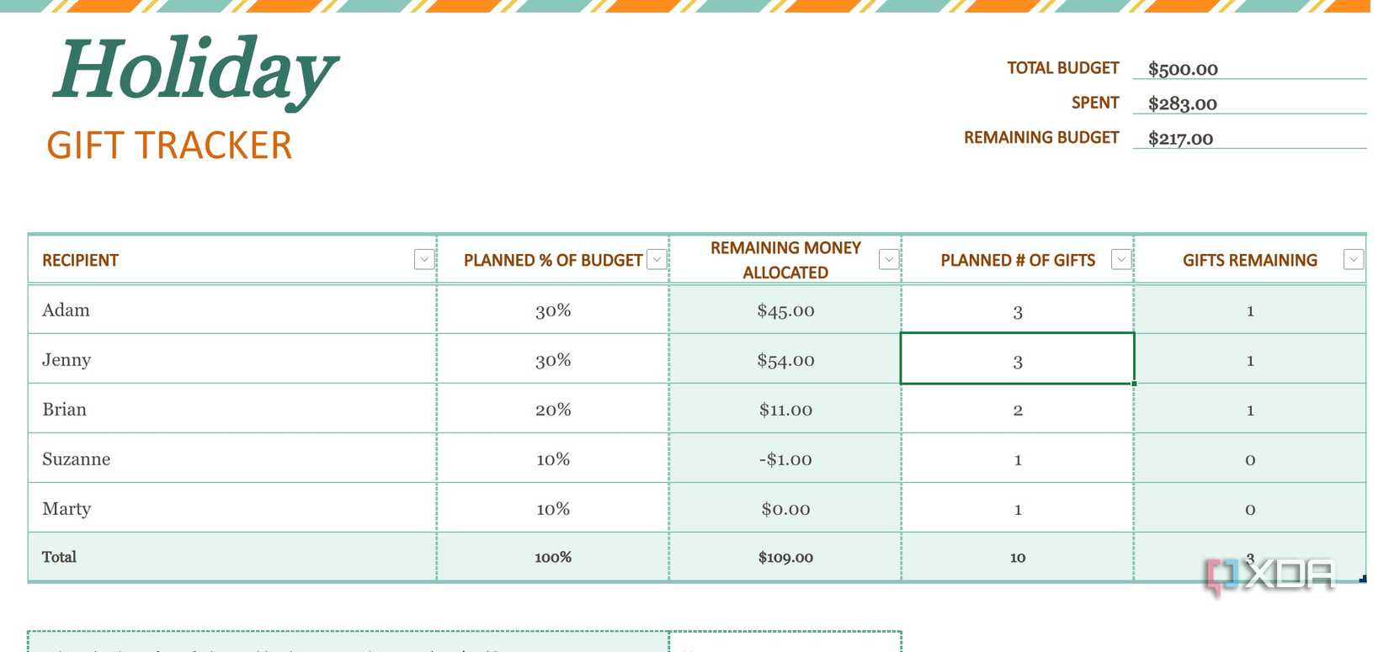The width and height of the screenshot is (1389, 652).
Task: Select Brian's remaining money cell showing $11.00
Action: pos(785,410)
